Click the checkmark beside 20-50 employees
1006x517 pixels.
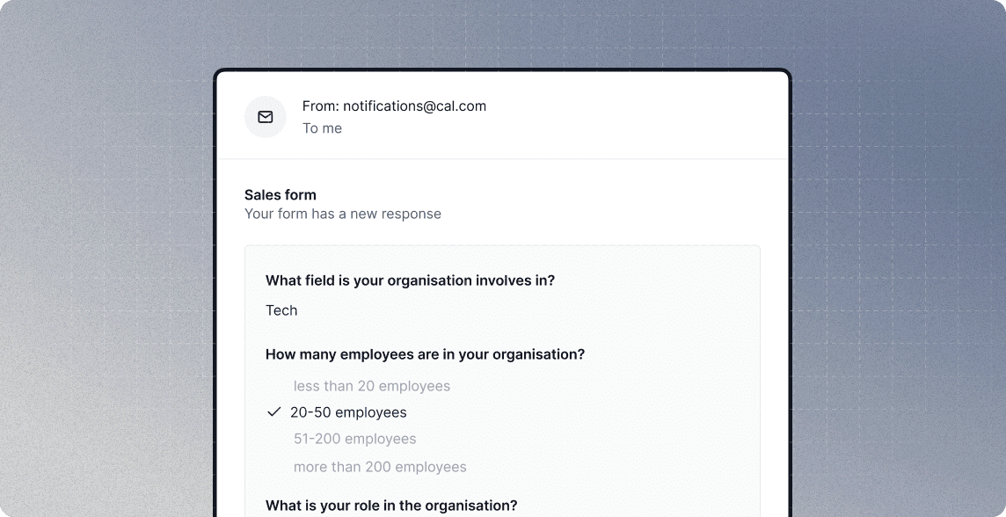(274, 411)
